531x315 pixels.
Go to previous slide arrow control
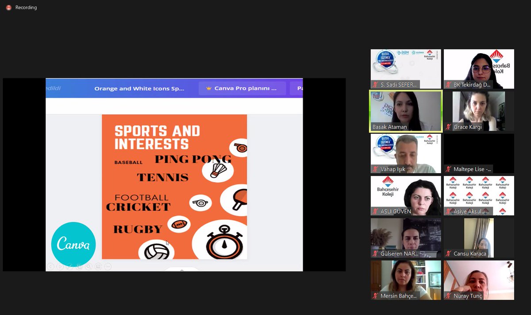pyautogui.click(x=50, y=267)
